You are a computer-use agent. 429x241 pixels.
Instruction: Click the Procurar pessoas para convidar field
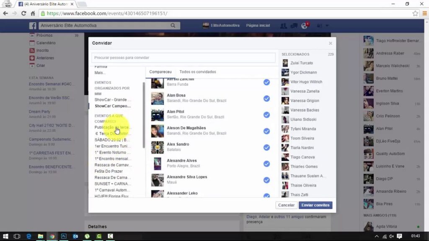click(183, 58)
